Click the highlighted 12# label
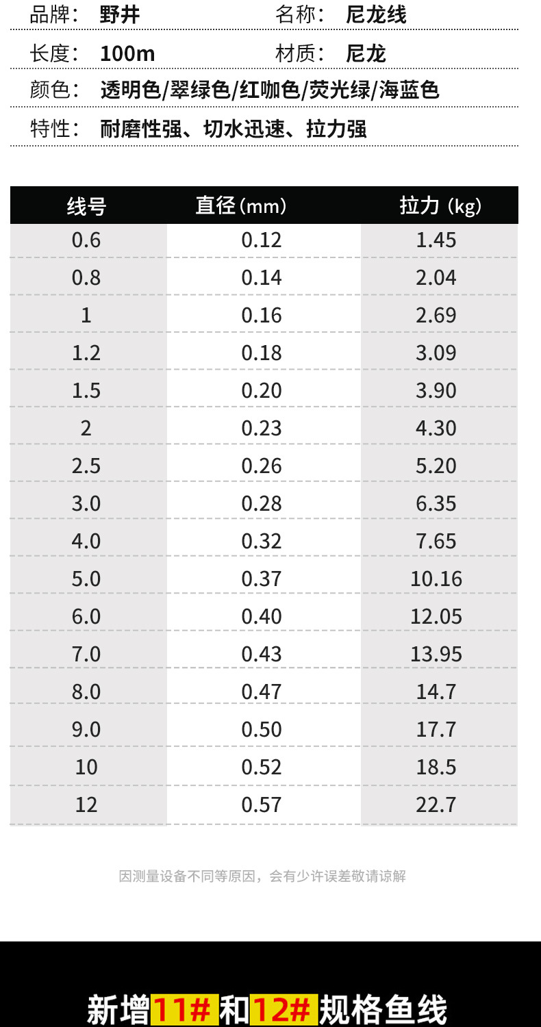541x1027 pixels. coord(284,1011)
